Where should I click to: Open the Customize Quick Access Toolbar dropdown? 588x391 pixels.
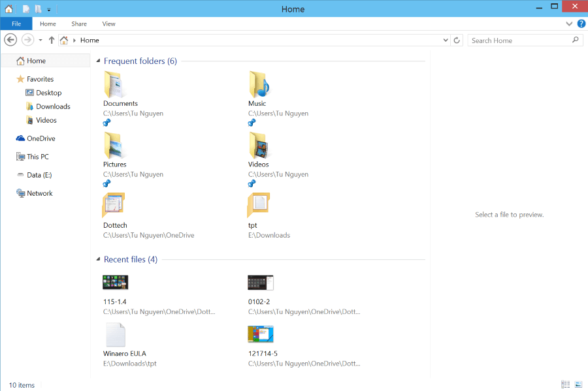49,10
